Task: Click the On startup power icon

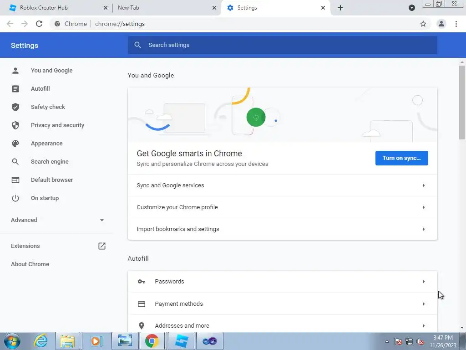Action: (15, 198)
